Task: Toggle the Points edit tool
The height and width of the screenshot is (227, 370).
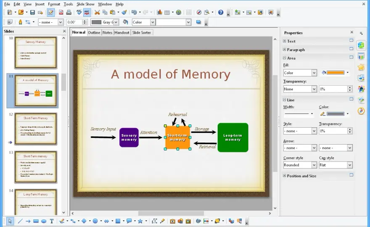Action: pos(154,221)
